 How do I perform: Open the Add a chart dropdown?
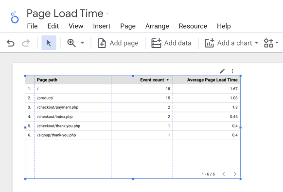231,43
